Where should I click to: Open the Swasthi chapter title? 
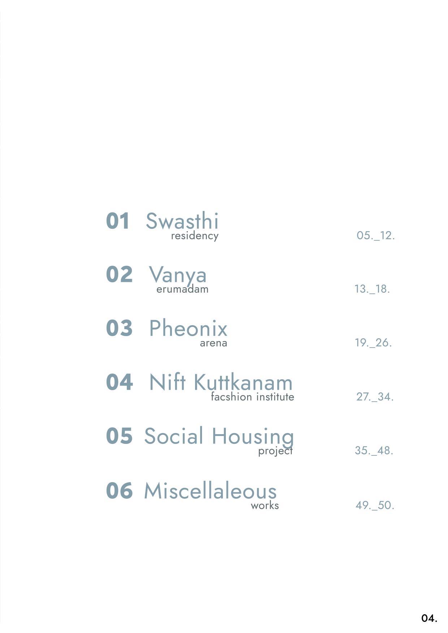click(182, 221)
